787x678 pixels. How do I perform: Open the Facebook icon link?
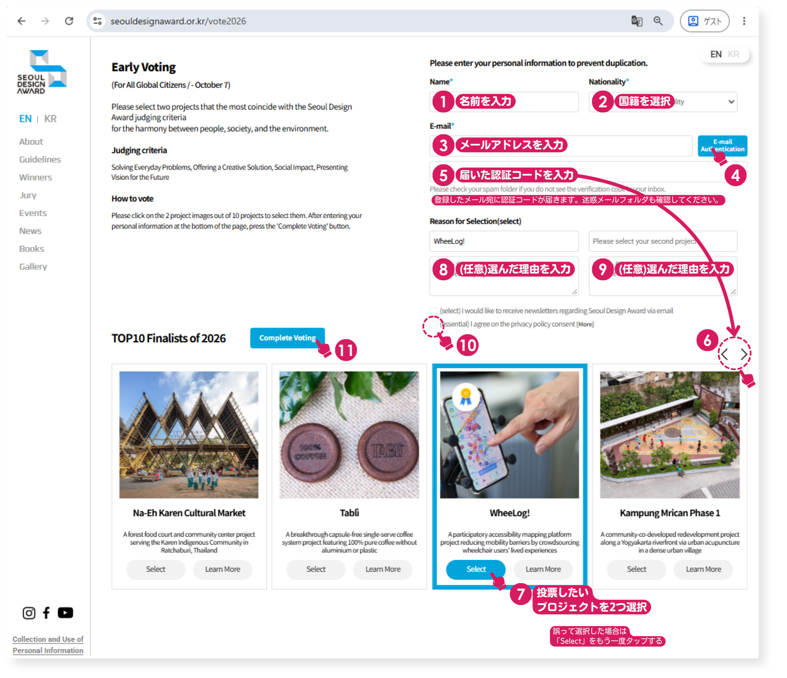tap(46, 613)
